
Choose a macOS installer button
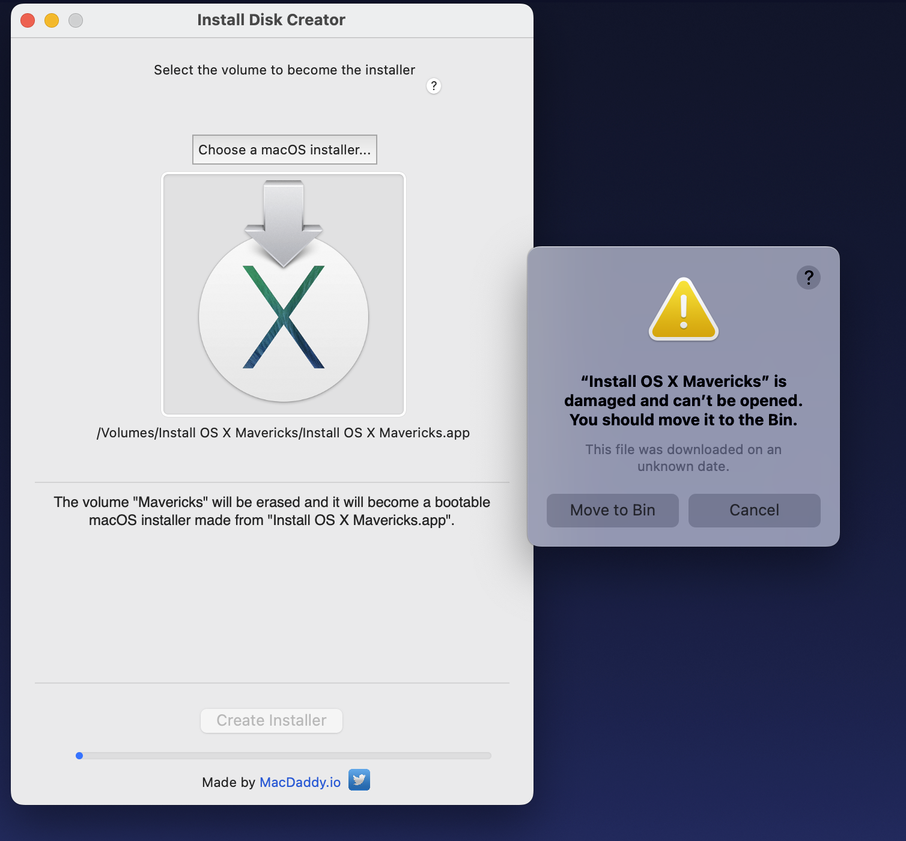point(285,150)
